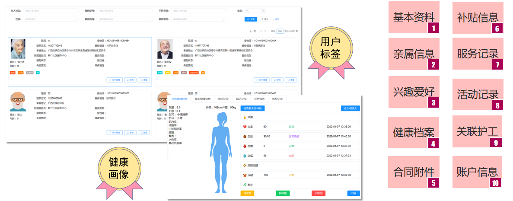Click the heart icon beside 心率

pyautogui.click(x=245, y=127)
